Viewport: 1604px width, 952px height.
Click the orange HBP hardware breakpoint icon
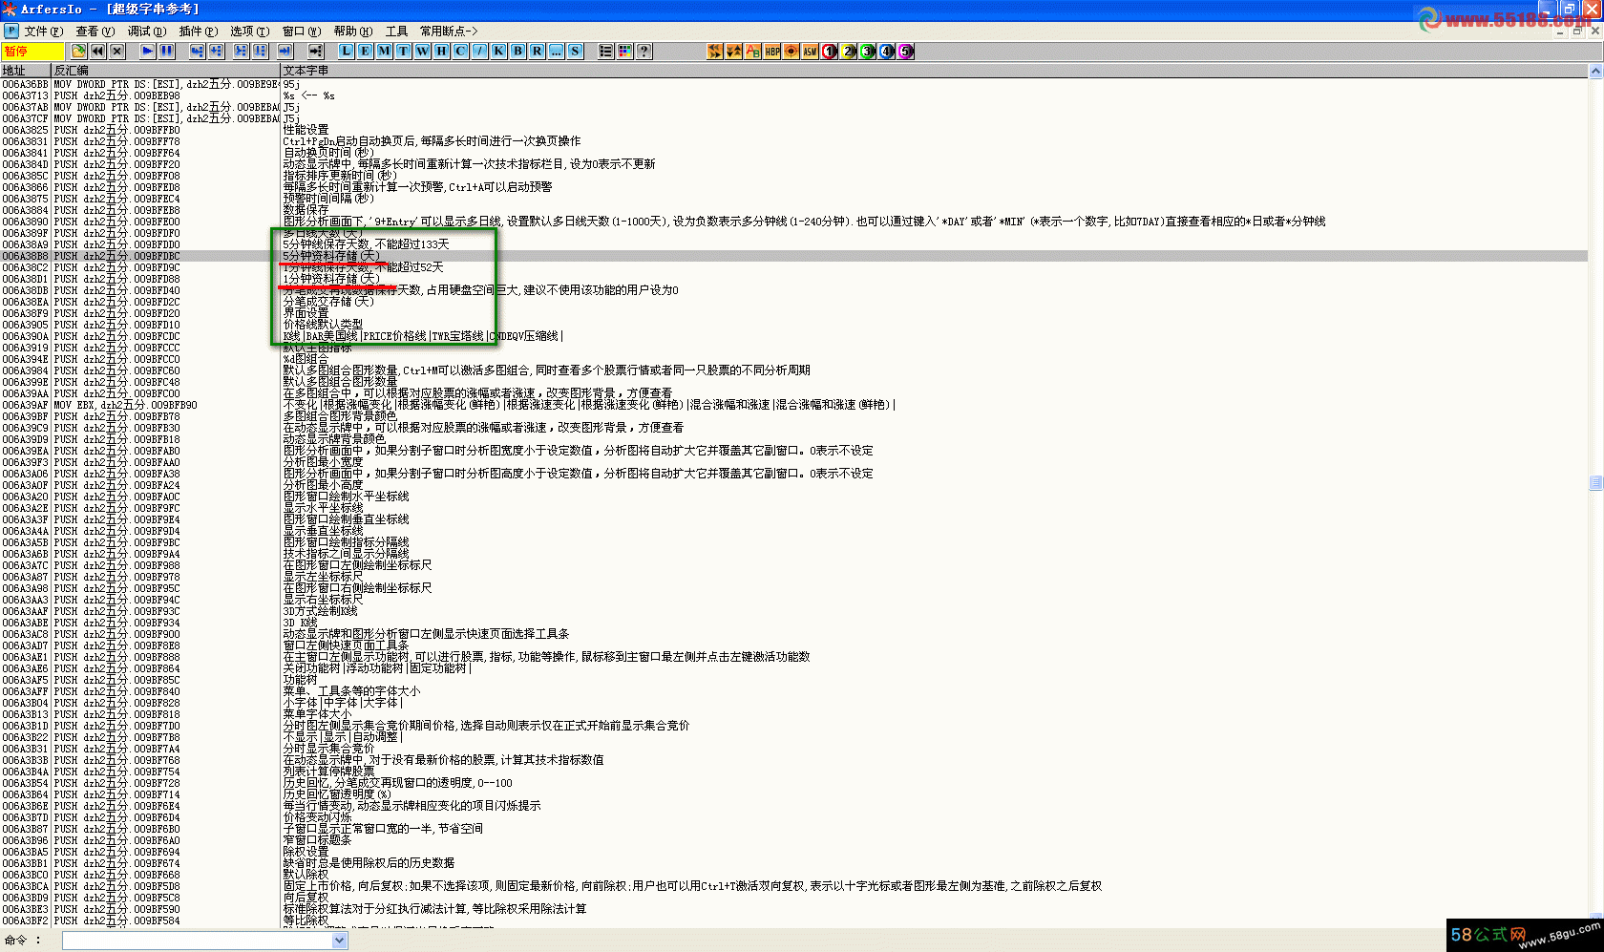[x=772, y=52]
